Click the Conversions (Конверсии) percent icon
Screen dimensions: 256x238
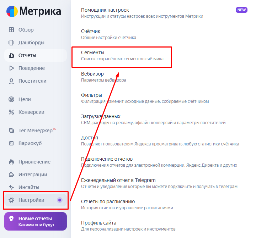tap(11, 112)
